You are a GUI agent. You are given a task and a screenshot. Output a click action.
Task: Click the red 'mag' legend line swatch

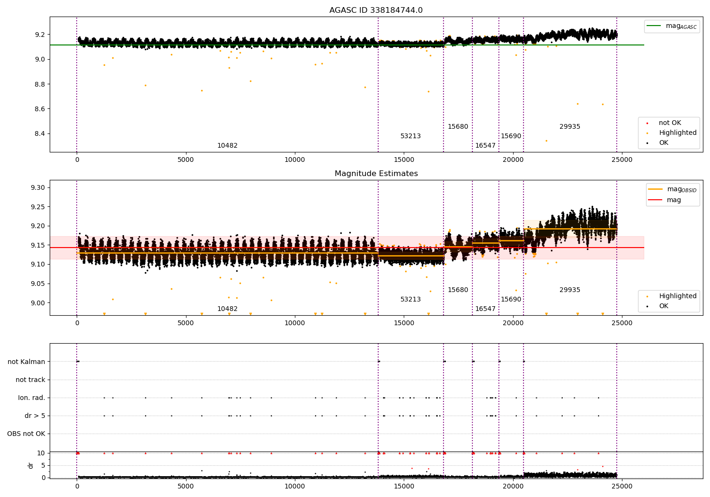(x=656, y=200)
